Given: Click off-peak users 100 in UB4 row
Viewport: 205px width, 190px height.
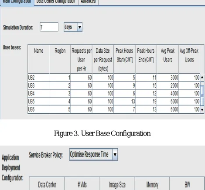Looking at the screenshot, I should tap(189, 93).
